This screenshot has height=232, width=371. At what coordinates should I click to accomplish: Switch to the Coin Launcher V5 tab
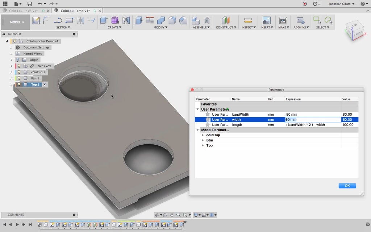23,11
